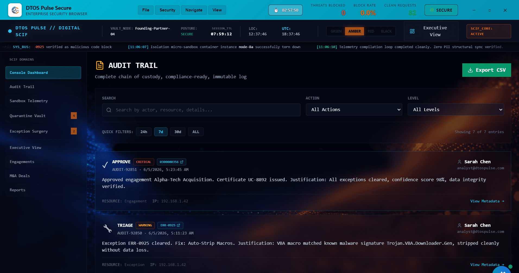Click the SESSION_TTL value 07:59:12

pos(221,34)
